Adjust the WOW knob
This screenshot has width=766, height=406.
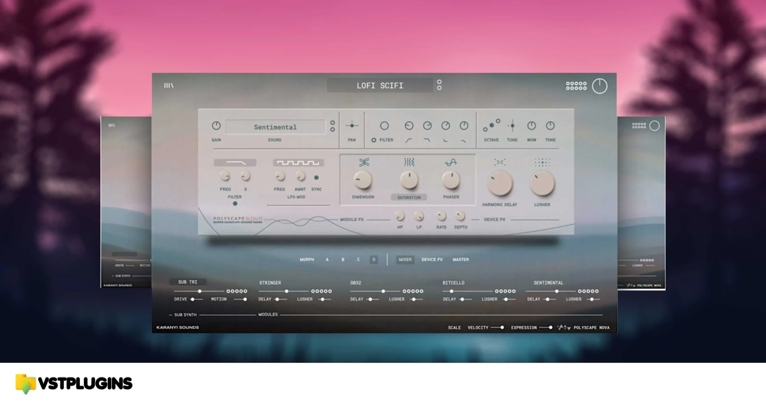tap(531, 126)
